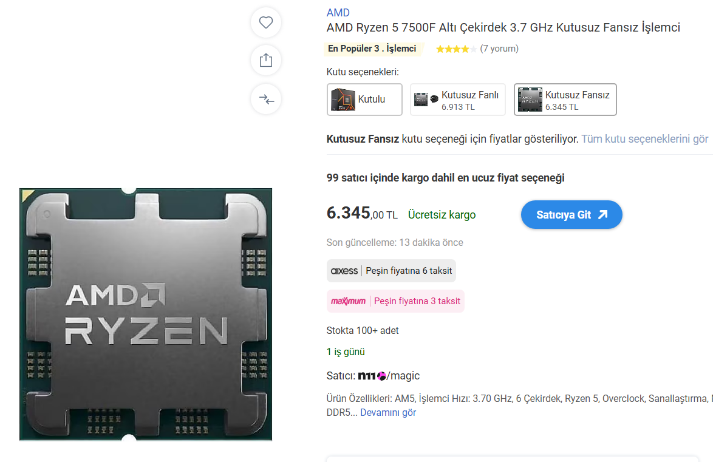Click Peşin fiyatına 3 taksit badge

point(395,301)
